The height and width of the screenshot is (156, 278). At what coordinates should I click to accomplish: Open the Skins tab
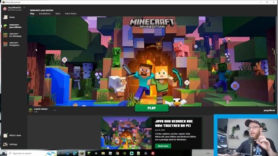tap(58, 13)
